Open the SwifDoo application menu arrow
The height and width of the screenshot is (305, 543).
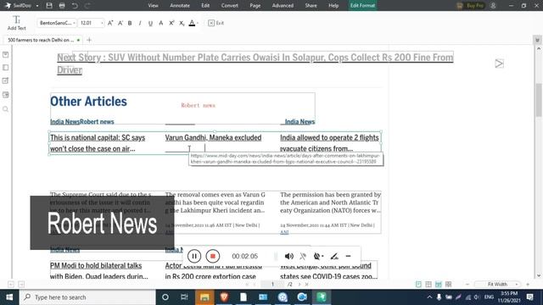tap(37, 6)
